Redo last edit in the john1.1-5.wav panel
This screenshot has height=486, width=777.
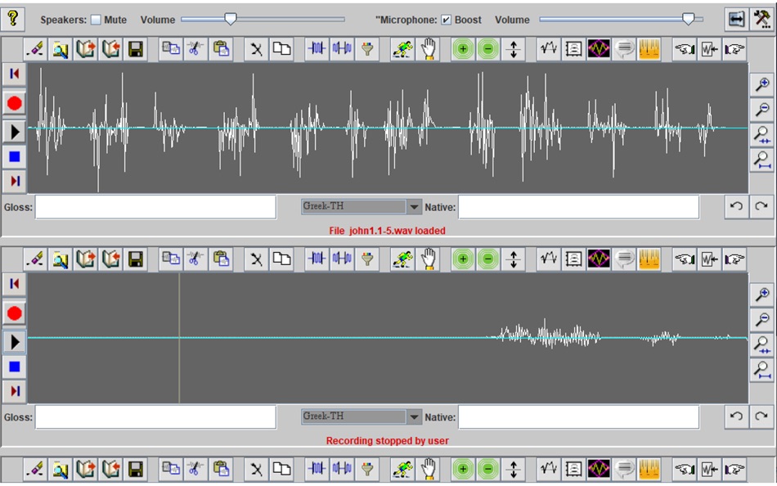[761, 206]
